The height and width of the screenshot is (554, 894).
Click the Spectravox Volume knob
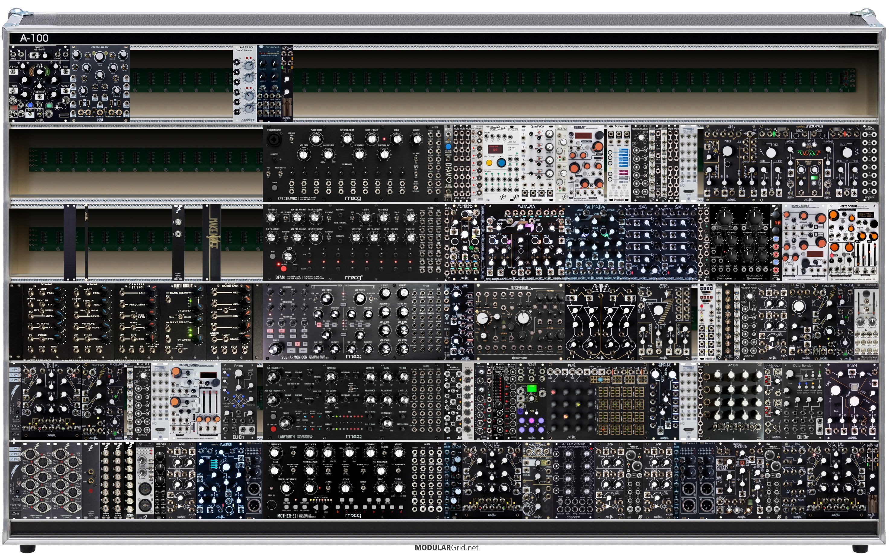point(416,139)
